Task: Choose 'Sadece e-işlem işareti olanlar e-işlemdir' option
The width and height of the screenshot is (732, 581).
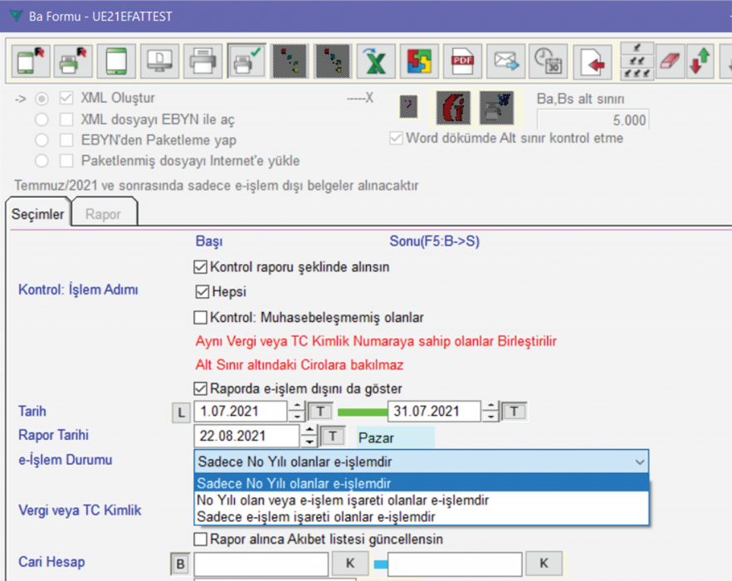Action: tap(315, 517)
